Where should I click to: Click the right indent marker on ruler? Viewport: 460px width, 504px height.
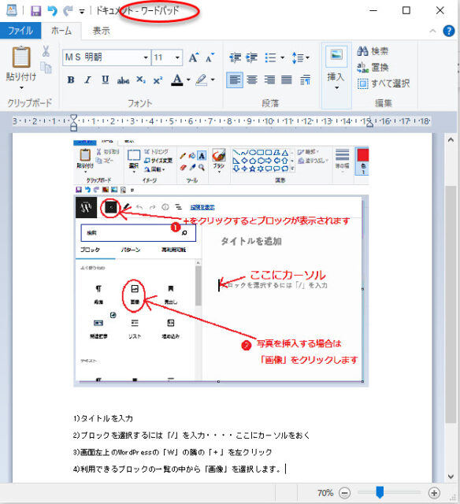(369, 124)
